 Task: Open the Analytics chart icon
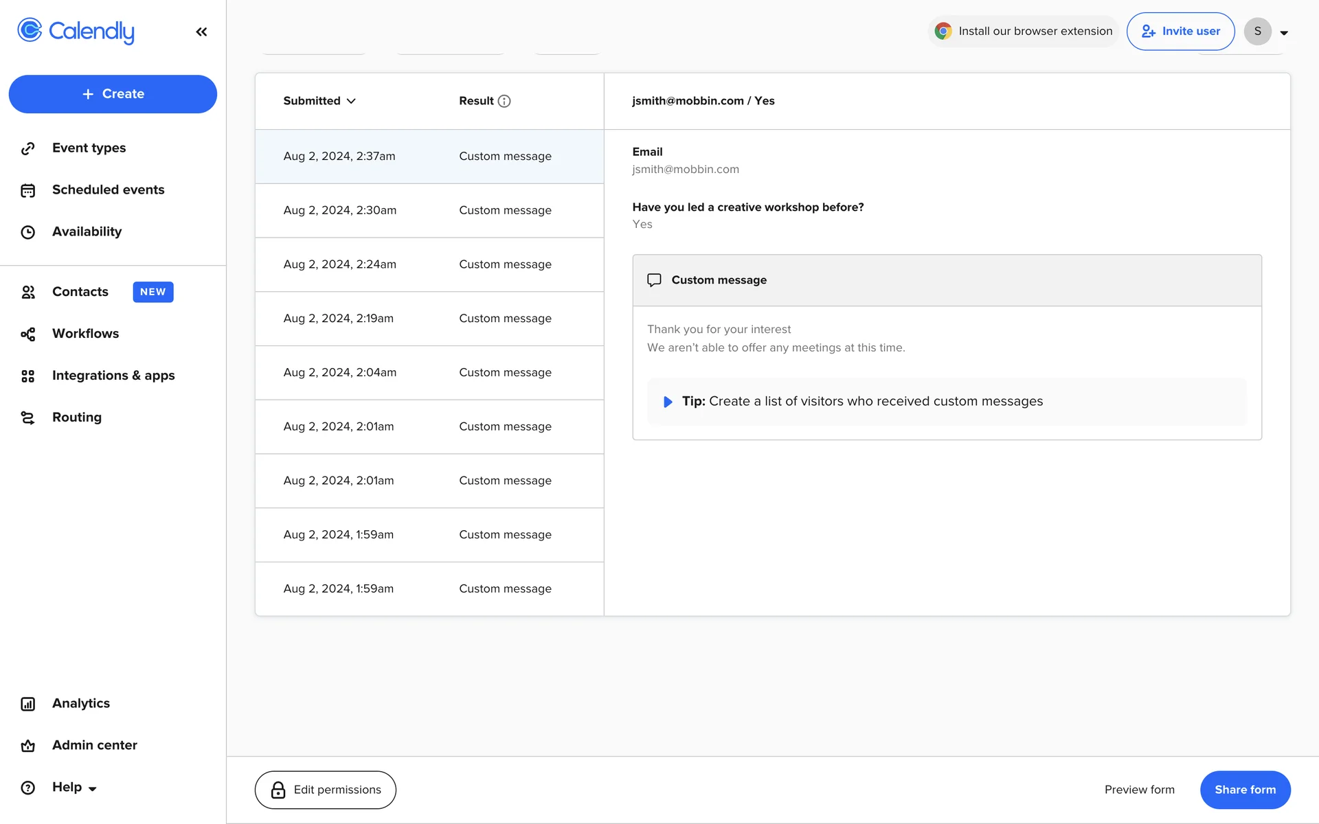pos(27,704)
